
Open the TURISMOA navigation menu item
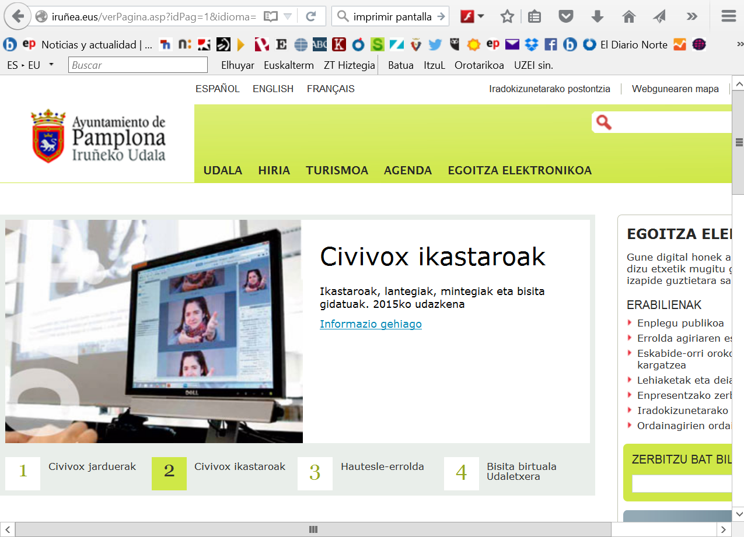[337, 170]
